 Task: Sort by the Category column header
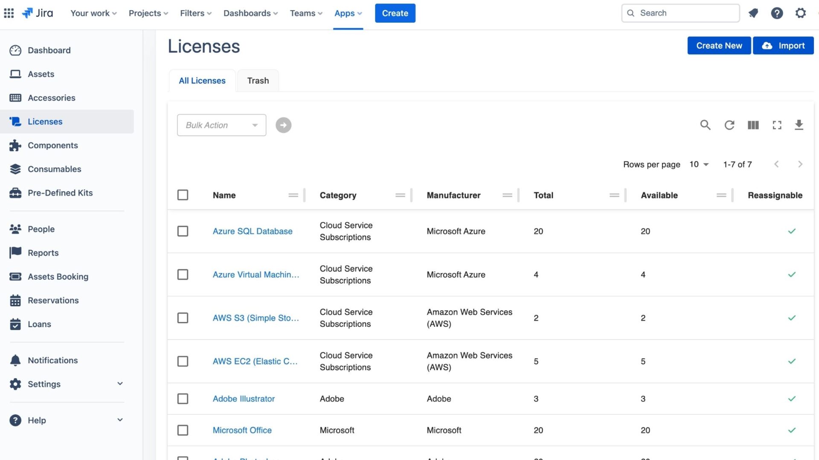(338, 195)
